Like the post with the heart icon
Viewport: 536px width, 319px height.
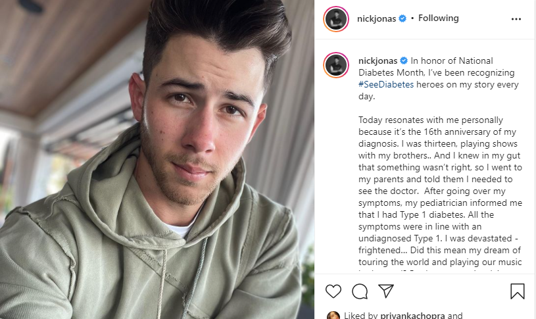(x=333, y=291)
